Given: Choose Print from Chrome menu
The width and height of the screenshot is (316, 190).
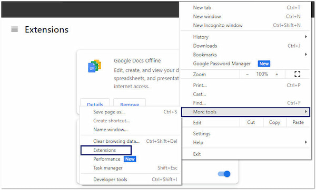Looking at the screenshot, I should tap(245, 85).
